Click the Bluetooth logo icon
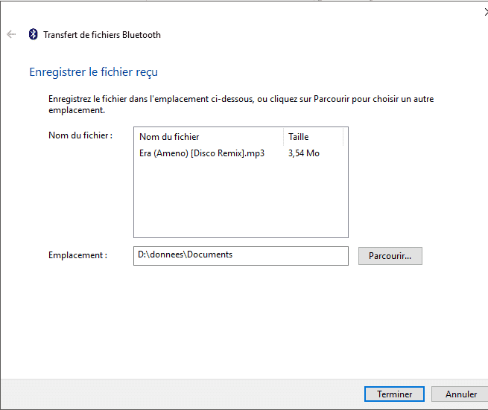The height and width of the screenshot is (410, 488). 33,34
